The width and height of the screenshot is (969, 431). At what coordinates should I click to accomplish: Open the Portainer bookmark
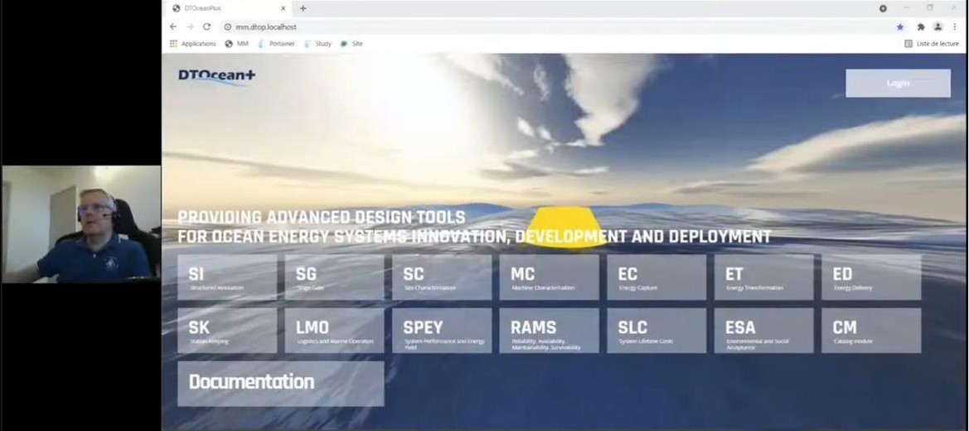pyautogui.click(x=277, y=44)
